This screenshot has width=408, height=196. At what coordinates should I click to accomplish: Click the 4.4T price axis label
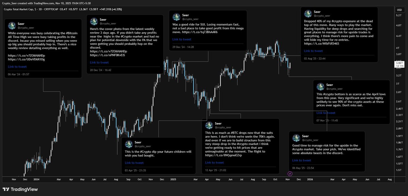399,36
